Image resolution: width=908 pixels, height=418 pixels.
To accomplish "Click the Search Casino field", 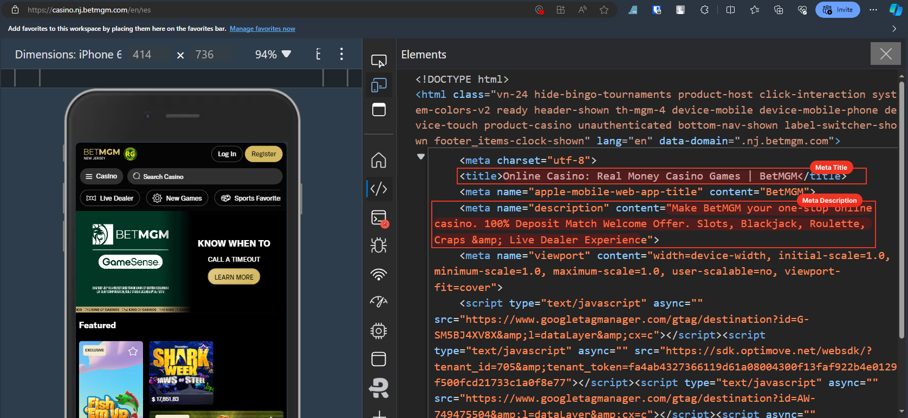I will point(205,176).
